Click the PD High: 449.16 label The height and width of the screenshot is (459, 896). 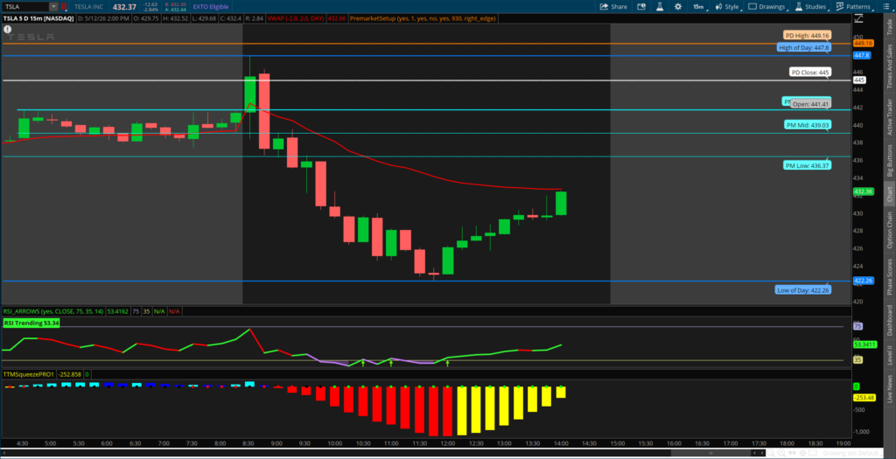(807, 35)
